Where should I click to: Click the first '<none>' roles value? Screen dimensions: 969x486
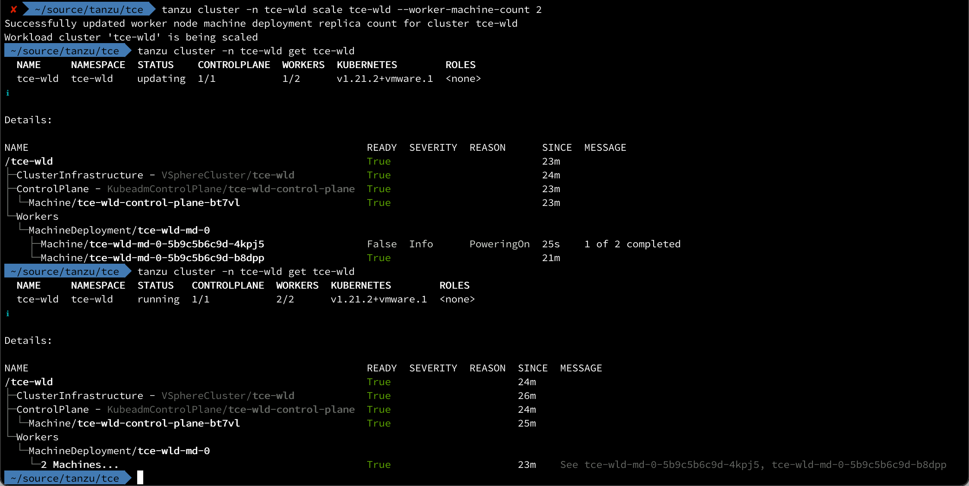[x=463, y=79]
